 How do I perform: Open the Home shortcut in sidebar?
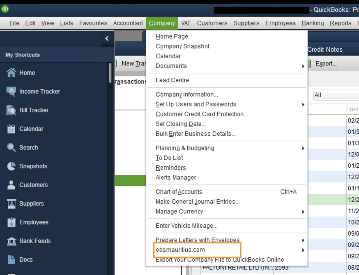coord(27,73)
